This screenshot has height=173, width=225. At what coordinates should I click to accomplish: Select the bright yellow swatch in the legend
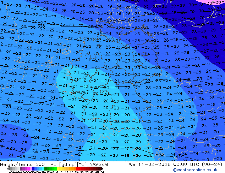coord(58,168)
